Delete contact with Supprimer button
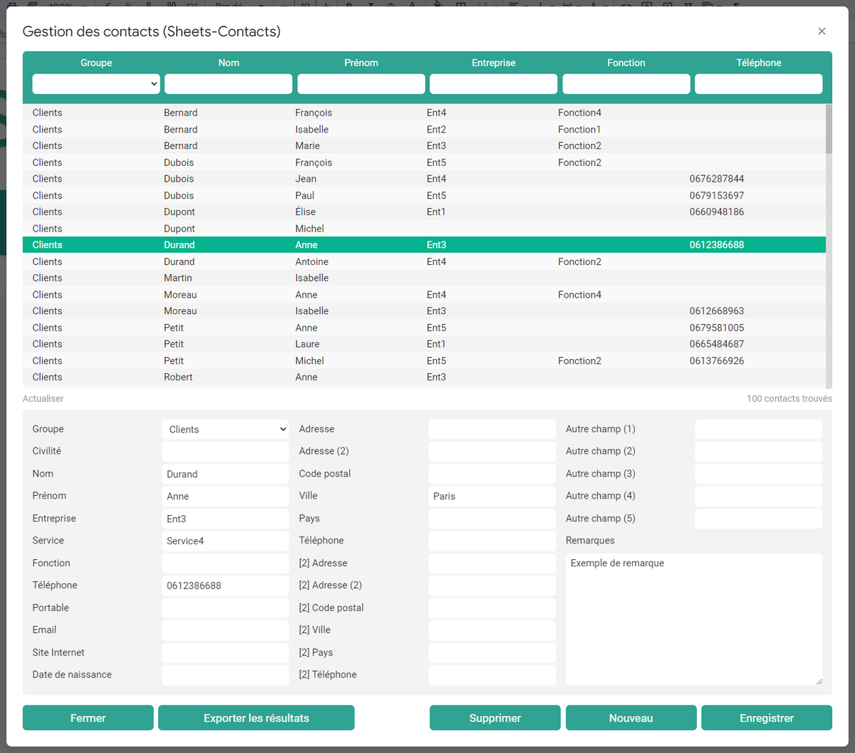Image resolution: width=855 pixels, height=753 pixels. (495, 718)
